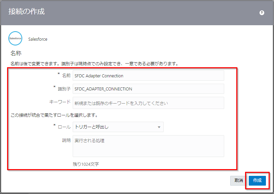Open the ロール dropdown showing トリガーと呼出し

pyautogui.click(x=114, y=127)
